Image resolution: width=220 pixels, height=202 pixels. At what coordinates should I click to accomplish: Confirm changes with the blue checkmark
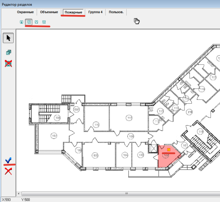8,160
